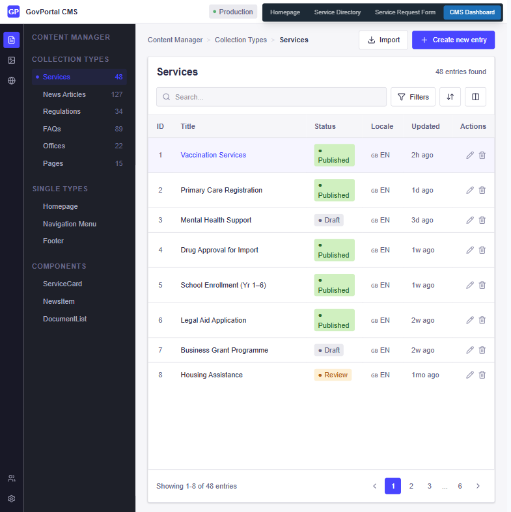Open the column layout view button
The width and height of the screenshot is (511, 512).
pyautogui.click(x=475, y=97)
